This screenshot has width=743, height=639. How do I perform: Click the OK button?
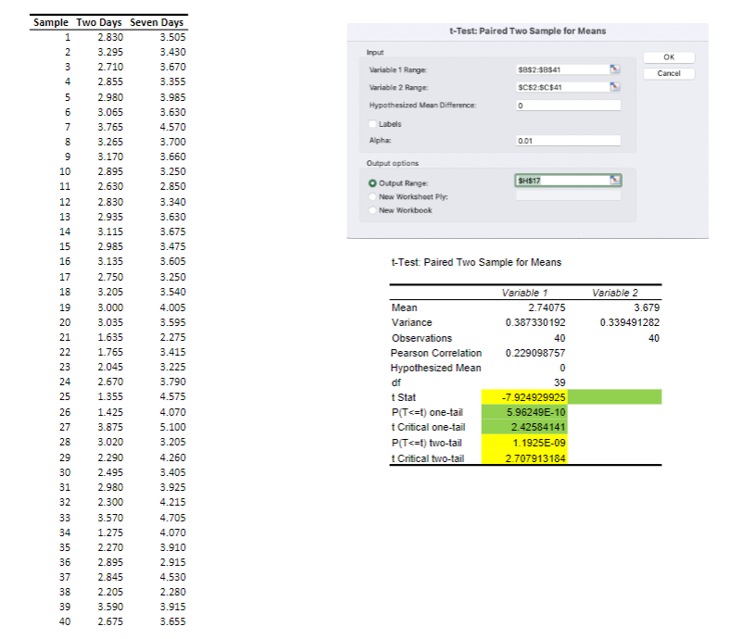click(668, 56)
